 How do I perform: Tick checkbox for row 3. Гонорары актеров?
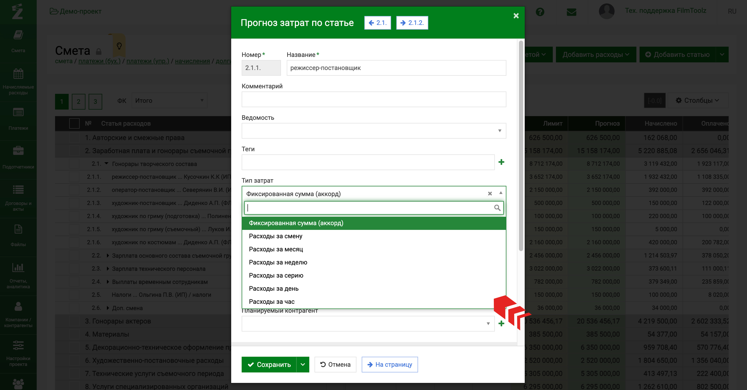[x=74, y=321]
